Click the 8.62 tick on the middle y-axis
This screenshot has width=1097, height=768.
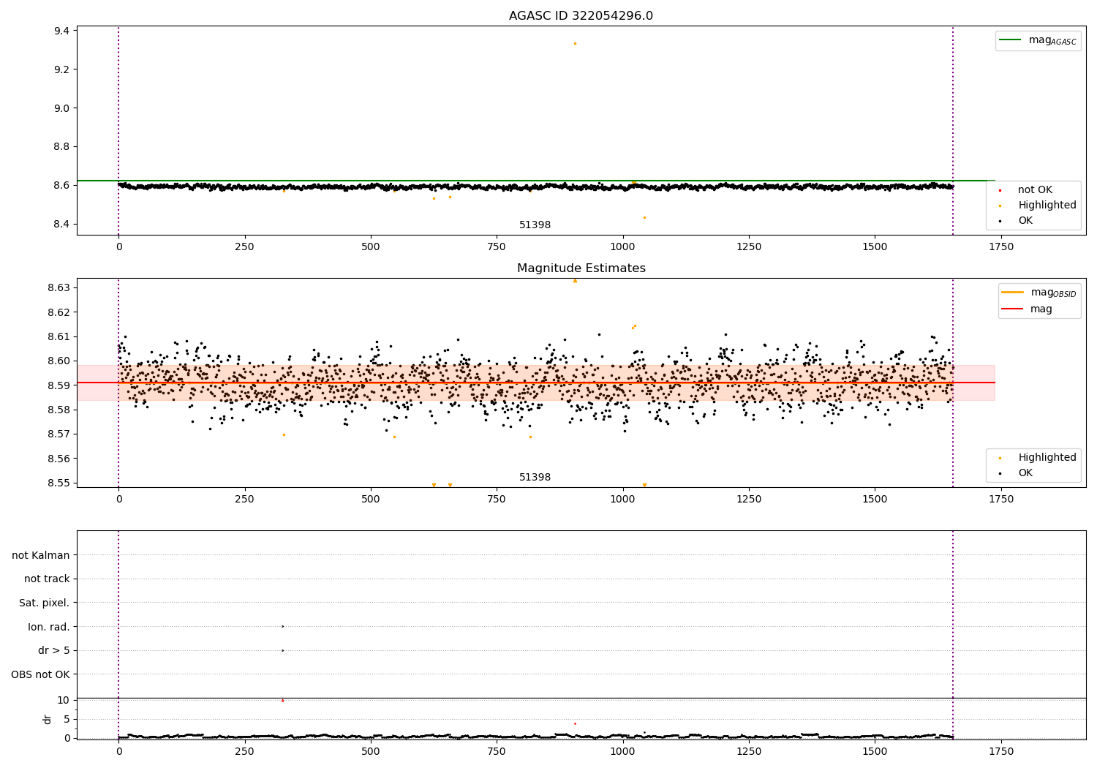click(x=59, y=312)
